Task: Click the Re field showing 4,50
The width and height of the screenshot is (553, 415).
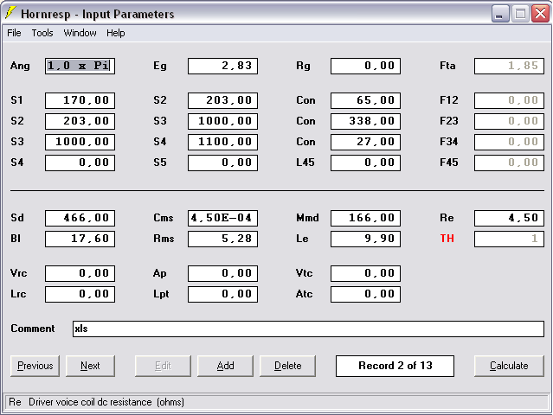Action: coord(509,218)
